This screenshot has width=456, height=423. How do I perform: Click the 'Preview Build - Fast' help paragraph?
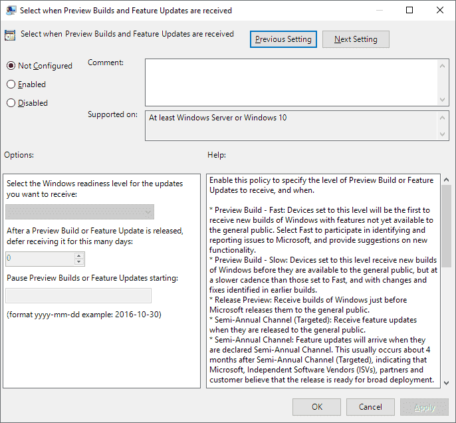pos(321,230)
